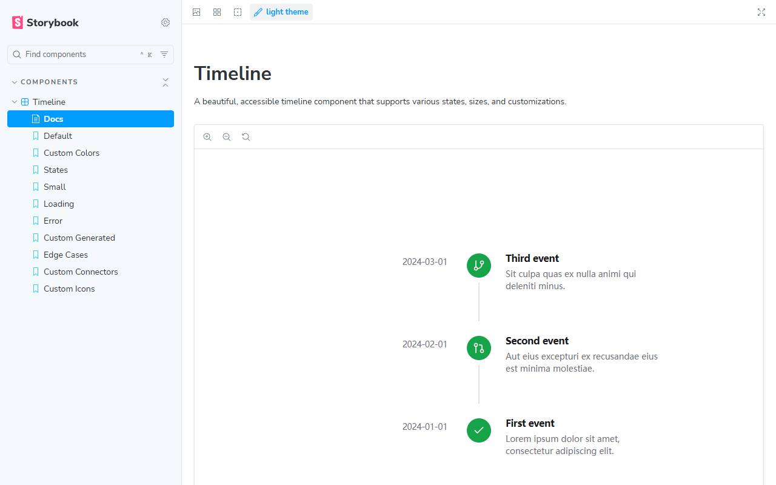Screen dimensions: 776x485
Task: Click the date 2024-03-01
Action: click(425, 262)
